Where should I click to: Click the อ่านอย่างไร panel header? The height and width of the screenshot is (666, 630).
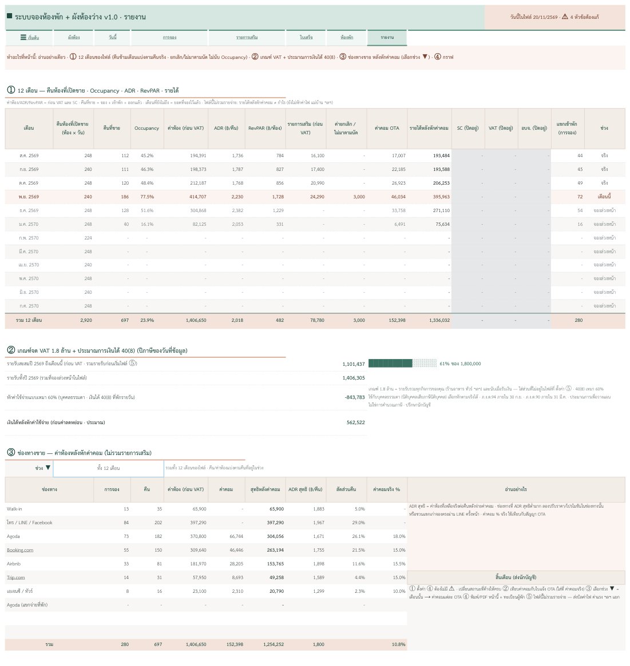pyautogui.click(x=516, y=490)
